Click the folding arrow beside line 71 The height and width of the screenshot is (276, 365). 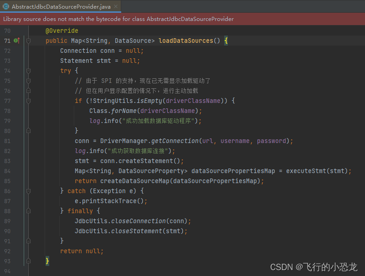(x=28, y=41)
